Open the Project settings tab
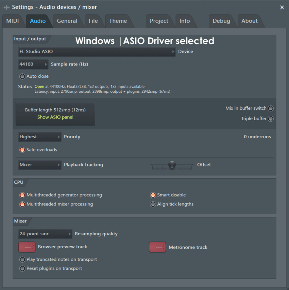289x290 pixels. (159, 21)
